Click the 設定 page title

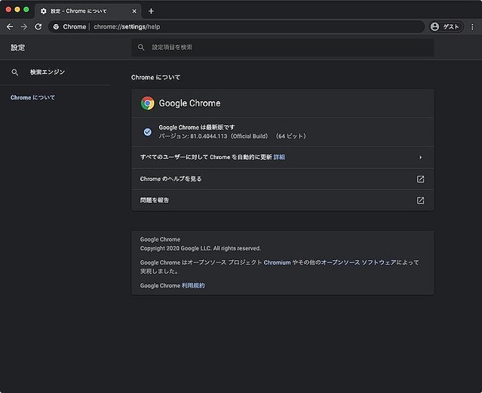point(18,48)
